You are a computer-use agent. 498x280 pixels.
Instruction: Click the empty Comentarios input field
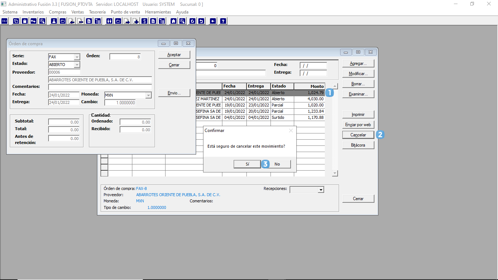pyautogui.click(x=100, y=87)
